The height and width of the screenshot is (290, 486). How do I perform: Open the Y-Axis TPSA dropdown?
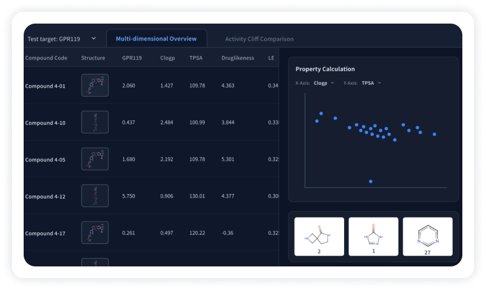tap(371, 83)
